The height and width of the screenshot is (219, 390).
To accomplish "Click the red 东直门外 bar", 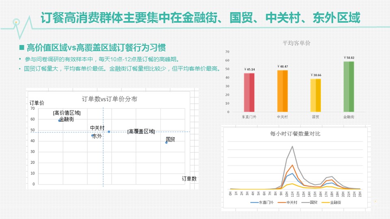I will (249, 92).
